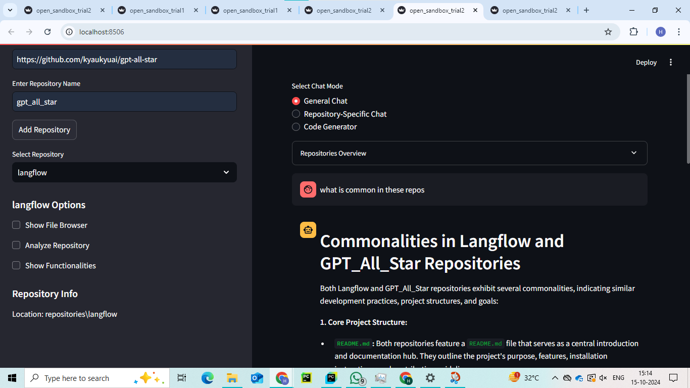Image resolution: width=690 pixels, height=388 pixels.
Task: Click the ENG language indicator
Action: pyautogui.click(x=618, y=378)
